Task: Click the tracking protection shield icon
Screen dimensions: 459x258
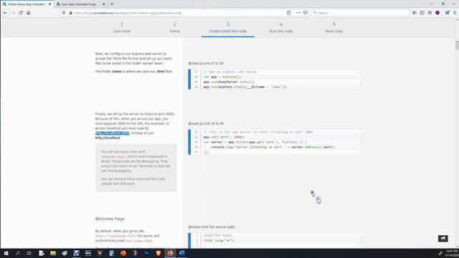Action: click(64, 13)
